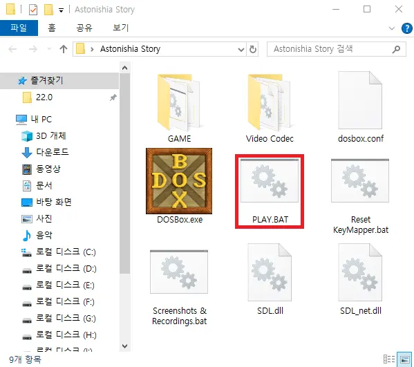Select the Reset KeyMapper.bat file
414x367 pixels.
coord(360,196)
